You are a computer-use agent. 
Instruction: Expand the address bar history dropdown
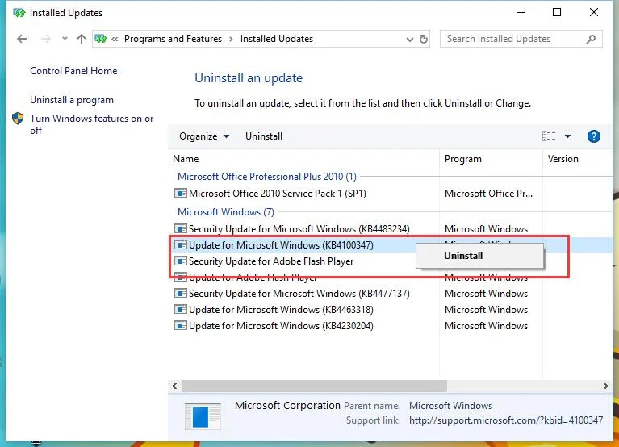[x=410, y=39]
